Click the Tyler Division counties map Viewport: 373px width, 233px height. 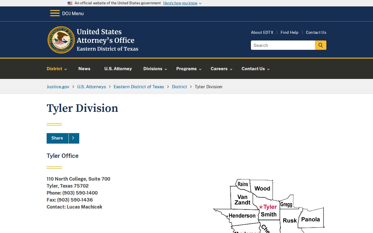pos(269,206)
